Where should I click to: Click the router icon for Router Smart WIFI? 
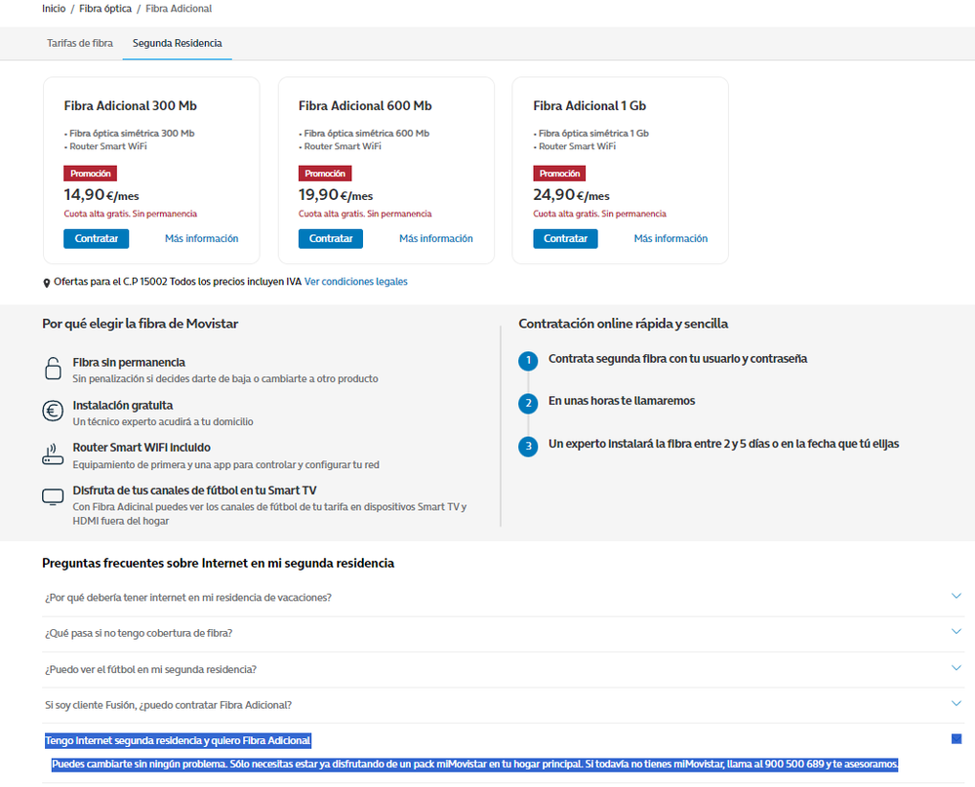click(x=53, y=453)
